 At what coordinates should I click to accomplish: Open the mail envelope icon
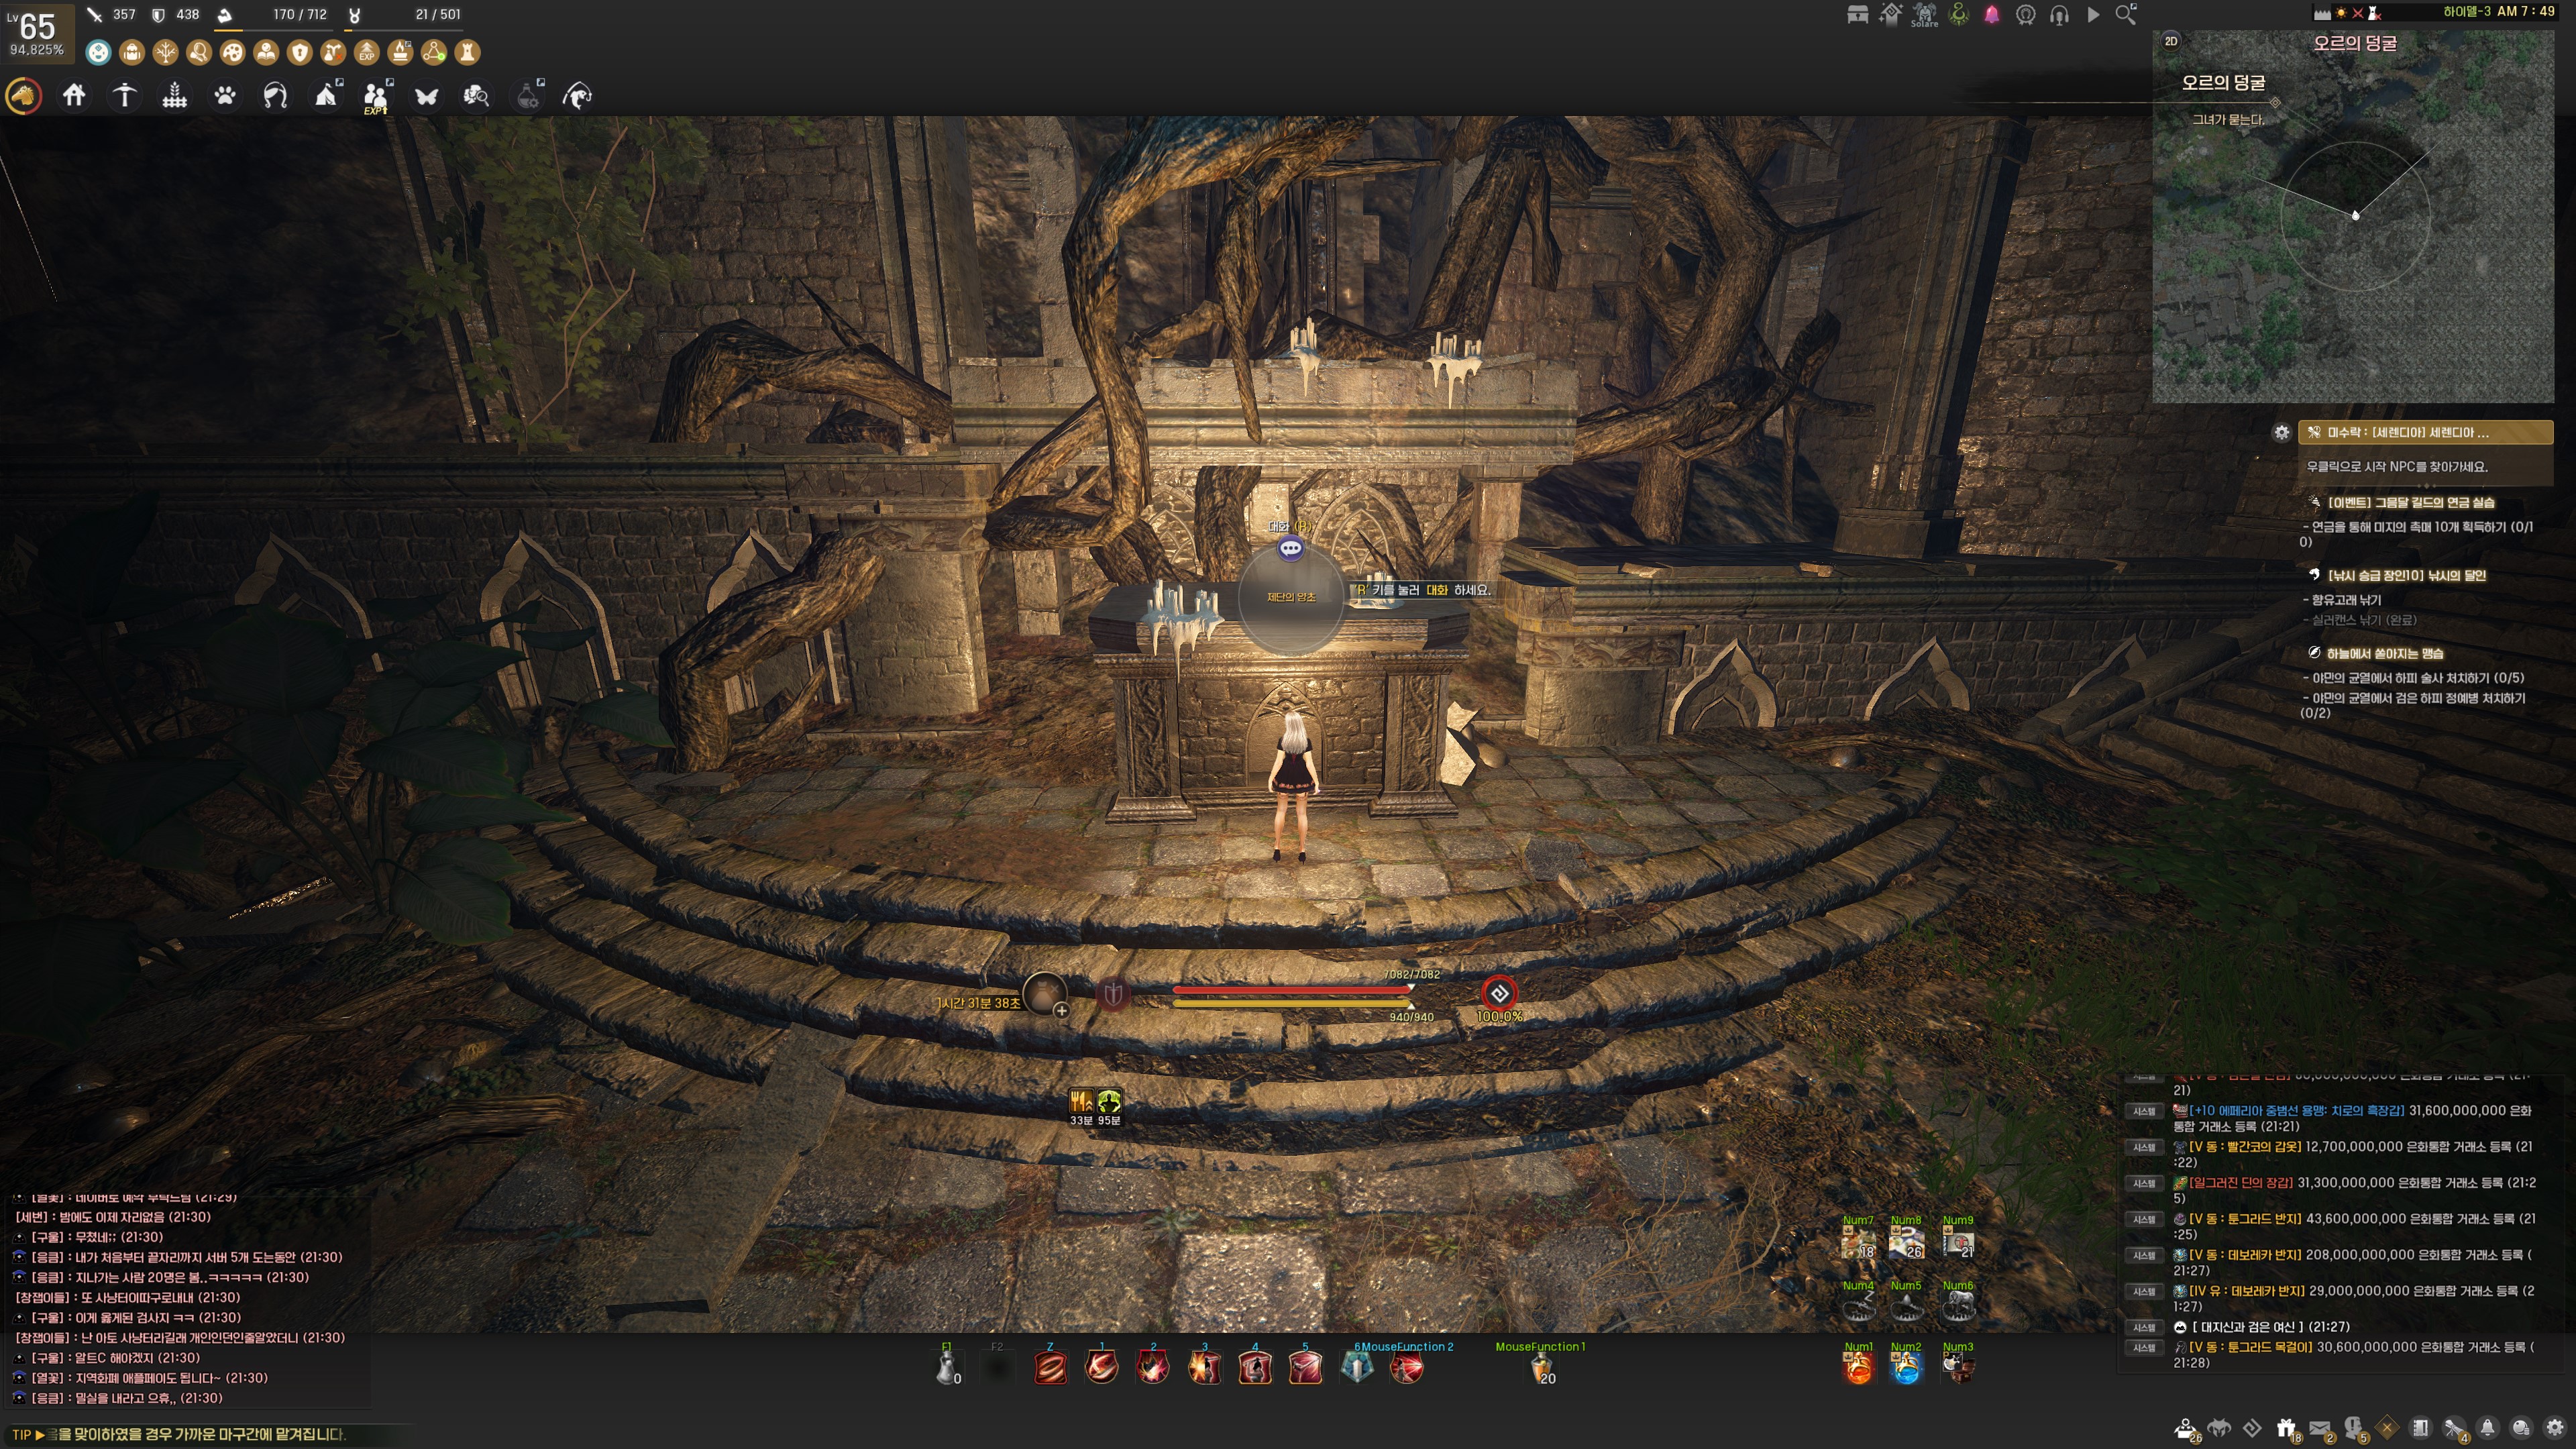point(2320,1429)
